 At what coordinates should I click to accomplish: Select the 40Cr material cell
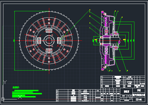[85, 96]
